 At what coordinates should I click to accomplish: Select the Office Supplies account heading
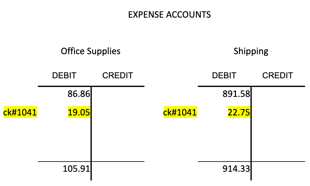91,51
